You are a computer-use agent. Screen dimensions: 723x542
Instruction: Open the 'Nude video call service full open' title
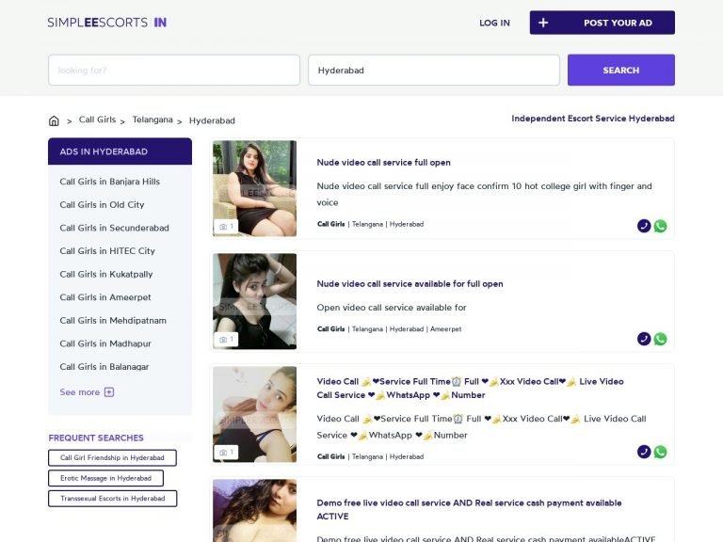384,162
